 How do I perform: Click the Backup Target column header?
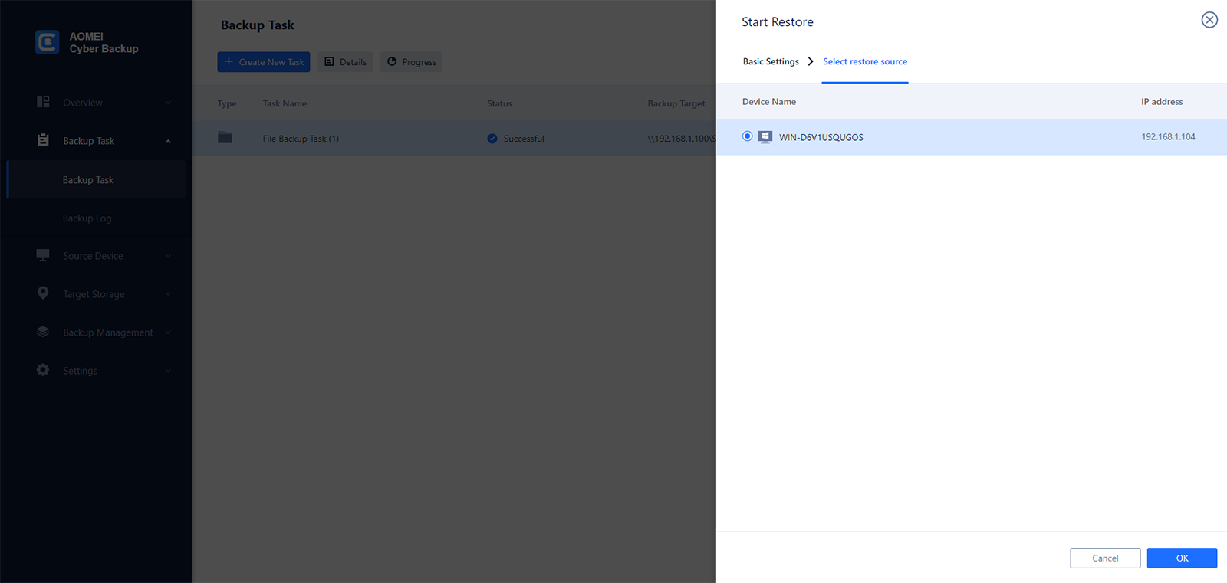point(676,103)
